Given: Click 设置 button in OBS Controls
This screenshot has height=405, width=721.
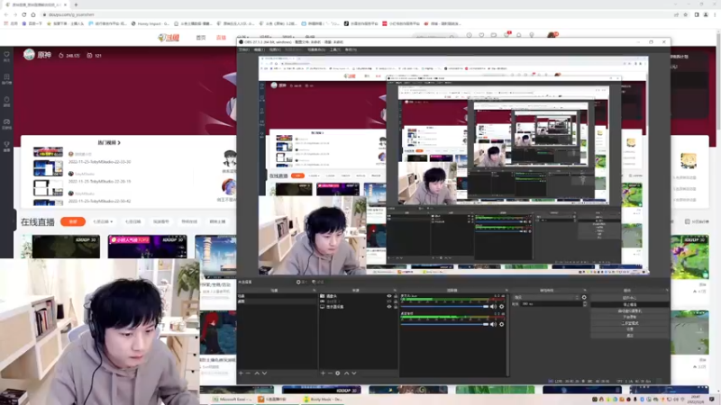Looking at the screenshot, I should pyautogui.click(x=629, y=329).
